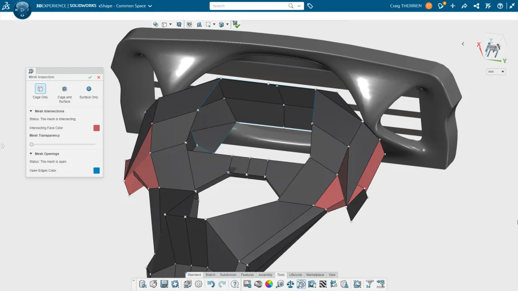Undo the last action
This screenshot has height=291, width=518.
[x=211, y=284]
